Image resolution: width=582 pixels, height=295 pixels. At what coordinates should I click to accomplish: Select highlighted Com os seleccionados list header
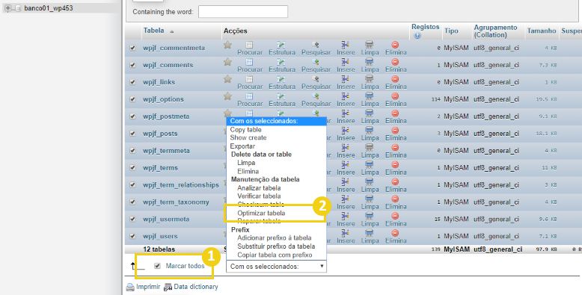(x=276, y=121)
